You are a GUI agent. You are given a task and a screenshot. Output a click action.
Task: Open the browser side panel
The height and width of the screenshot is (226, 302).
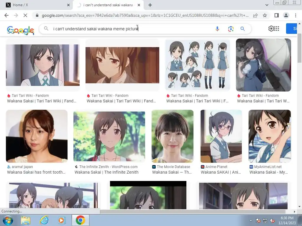(x=277, y=15)
